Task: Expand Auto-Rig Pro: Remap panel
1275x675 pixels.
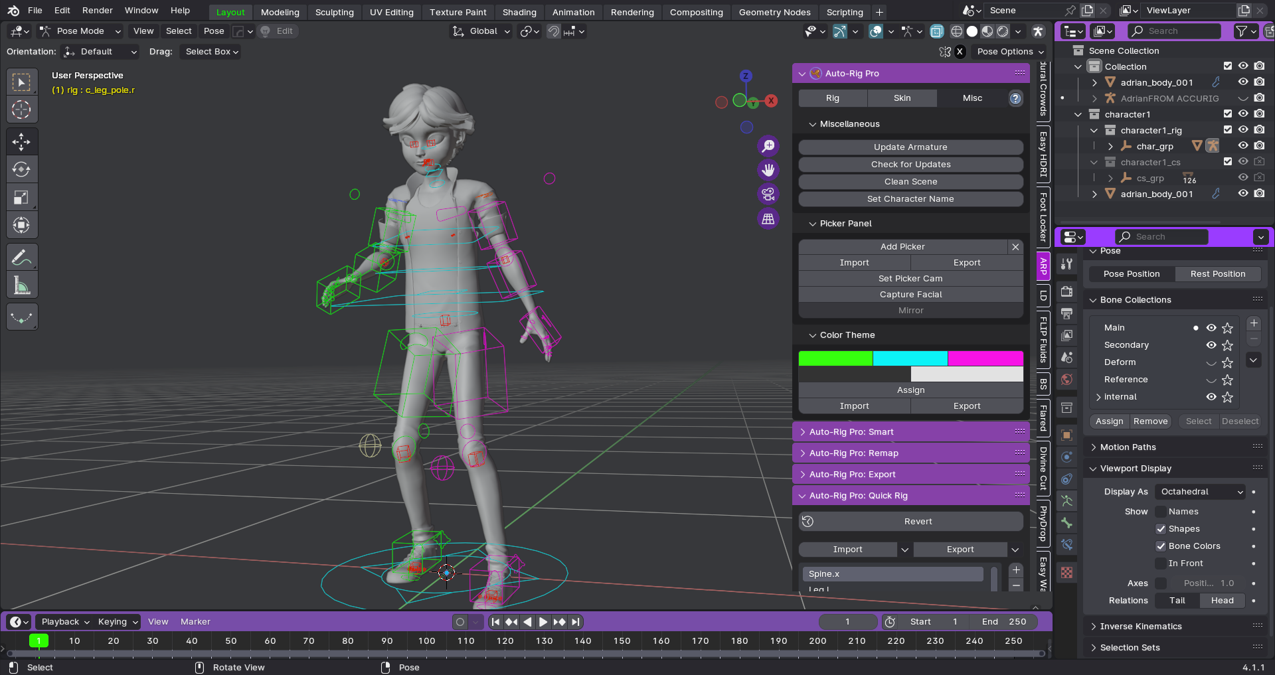Action: click(x=910, y=453)
